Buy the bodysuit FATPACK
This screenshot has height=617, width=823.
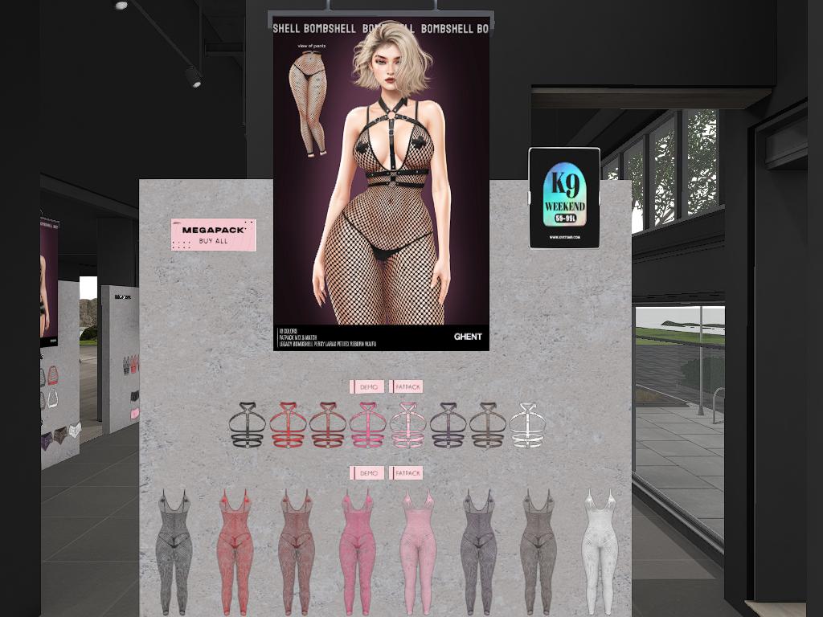(x=406, y=473)
